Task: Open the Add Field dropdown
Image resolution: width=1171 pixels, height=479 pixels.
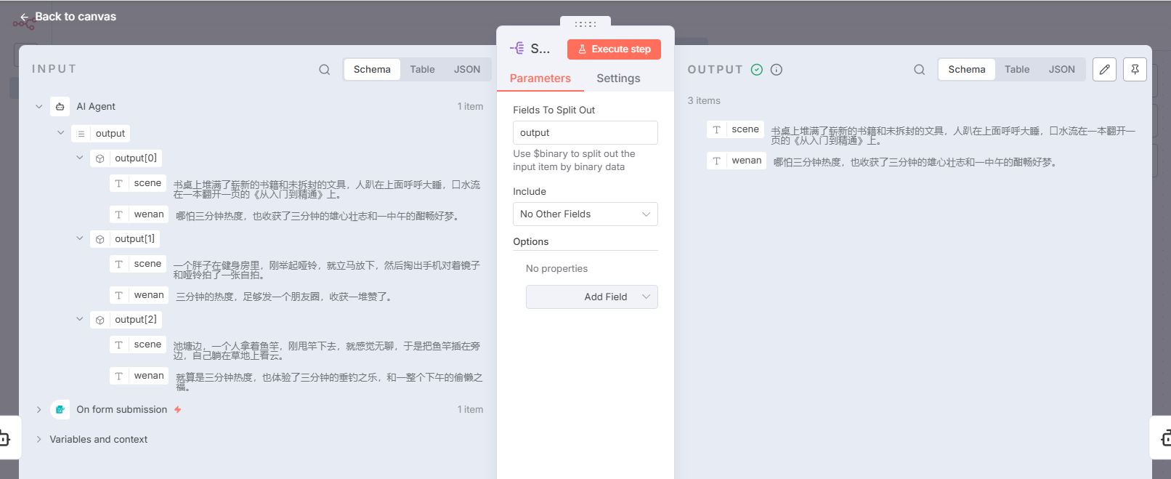Action: click(x=592, y=297)
